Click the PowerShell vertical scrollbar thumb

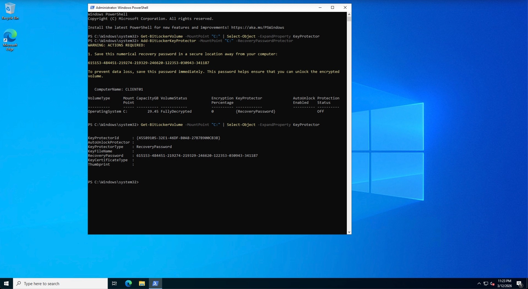click(349, 19)
